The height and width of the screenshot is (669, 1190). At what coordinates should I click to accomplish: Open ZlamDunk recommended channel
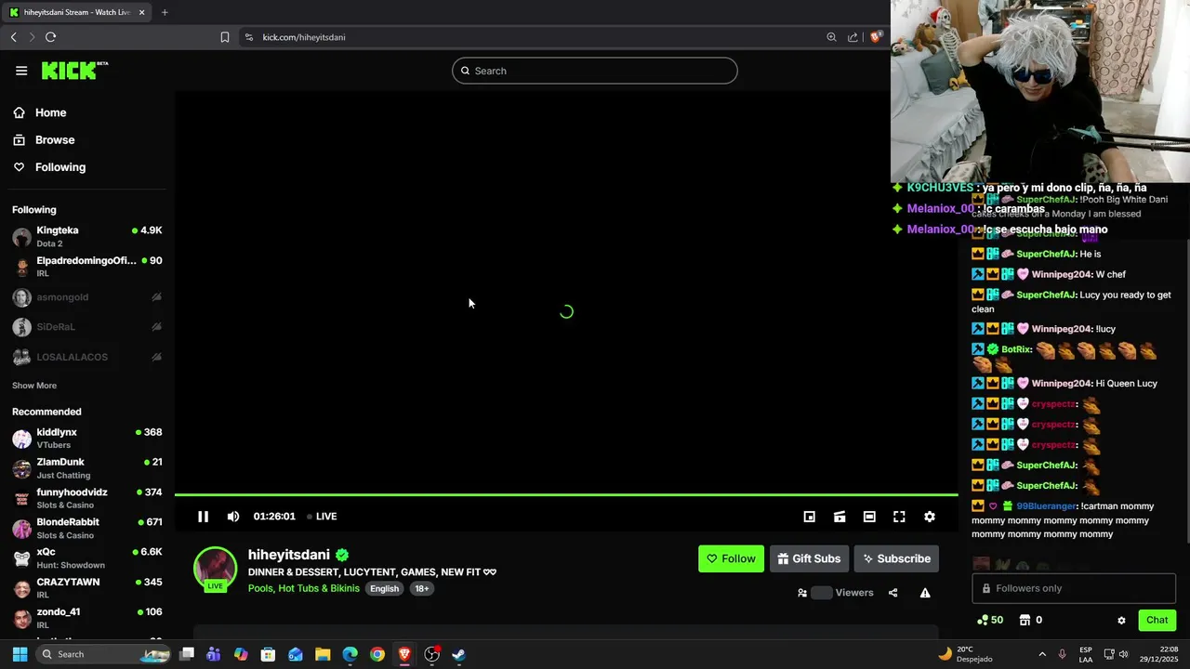pos(86,468)
